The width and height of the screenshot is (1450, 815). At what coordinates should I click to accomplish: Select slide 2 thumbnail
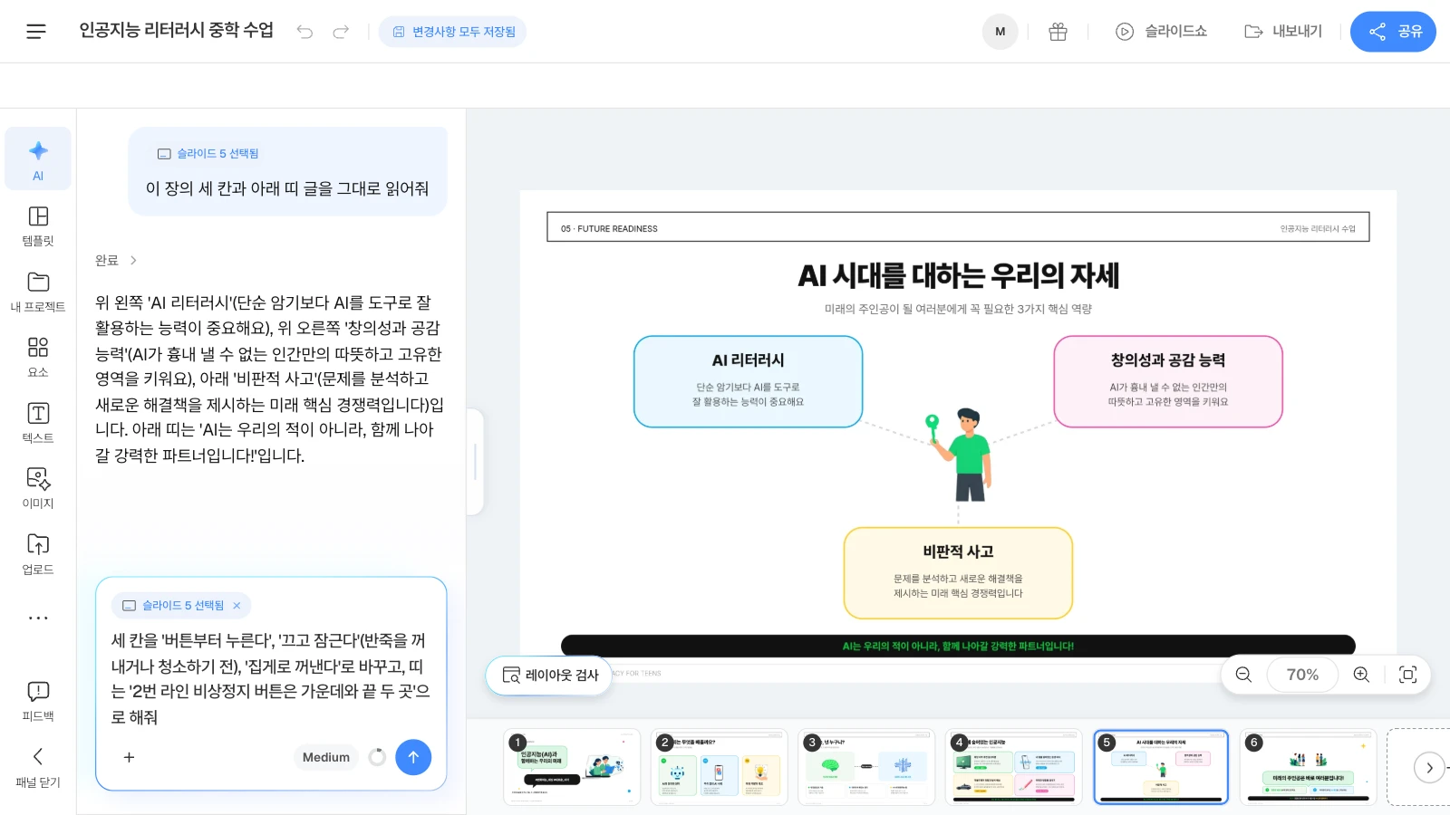[720, 767]
